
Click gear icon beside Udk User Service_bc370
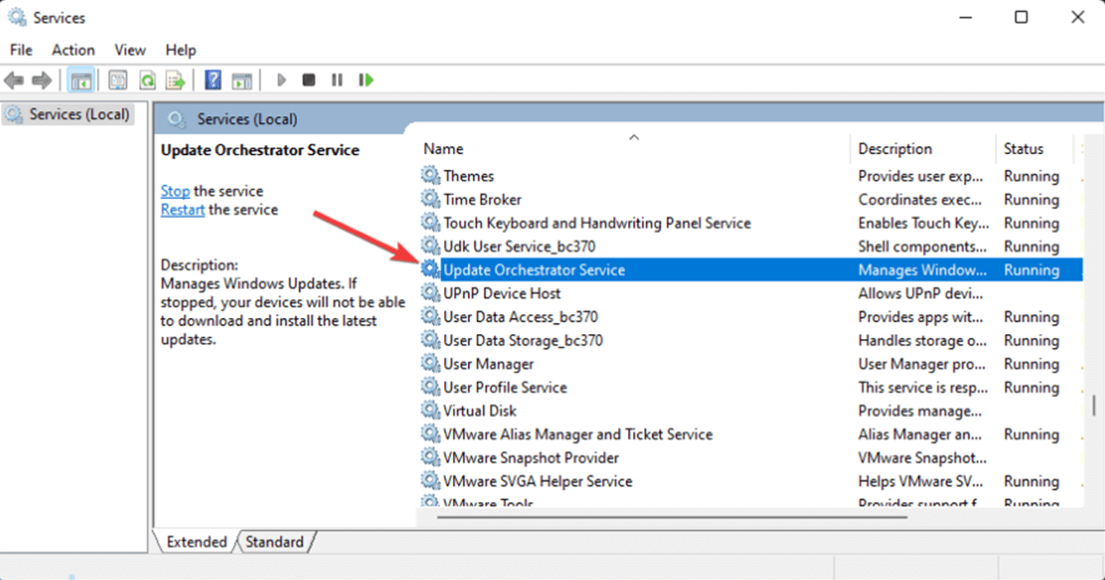[x=431, y=246]
